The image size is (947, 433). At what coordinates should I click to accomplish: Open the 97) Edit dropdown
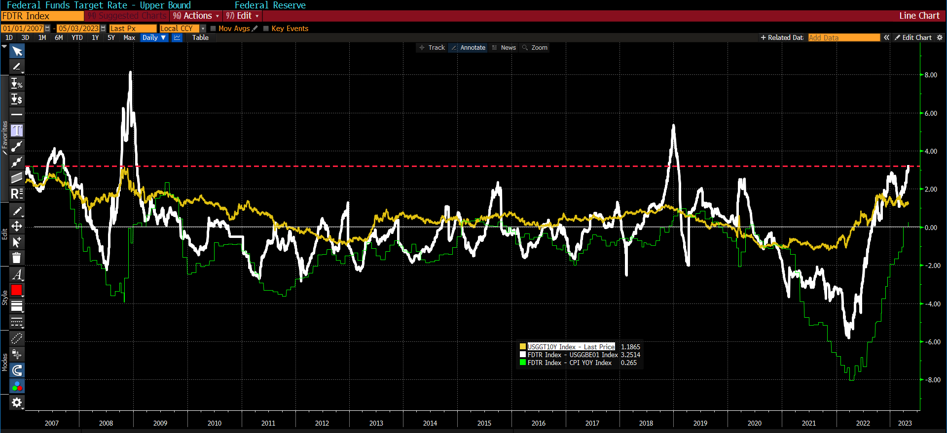coord(242,16)
